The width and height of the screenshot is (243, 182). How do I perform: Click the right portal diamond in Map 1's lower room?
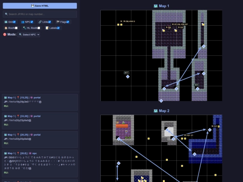click(176, 89)
